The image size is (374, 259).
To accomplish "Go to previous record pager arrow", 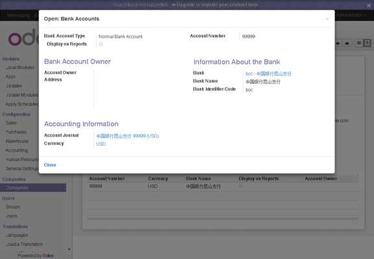I will 338,44.
